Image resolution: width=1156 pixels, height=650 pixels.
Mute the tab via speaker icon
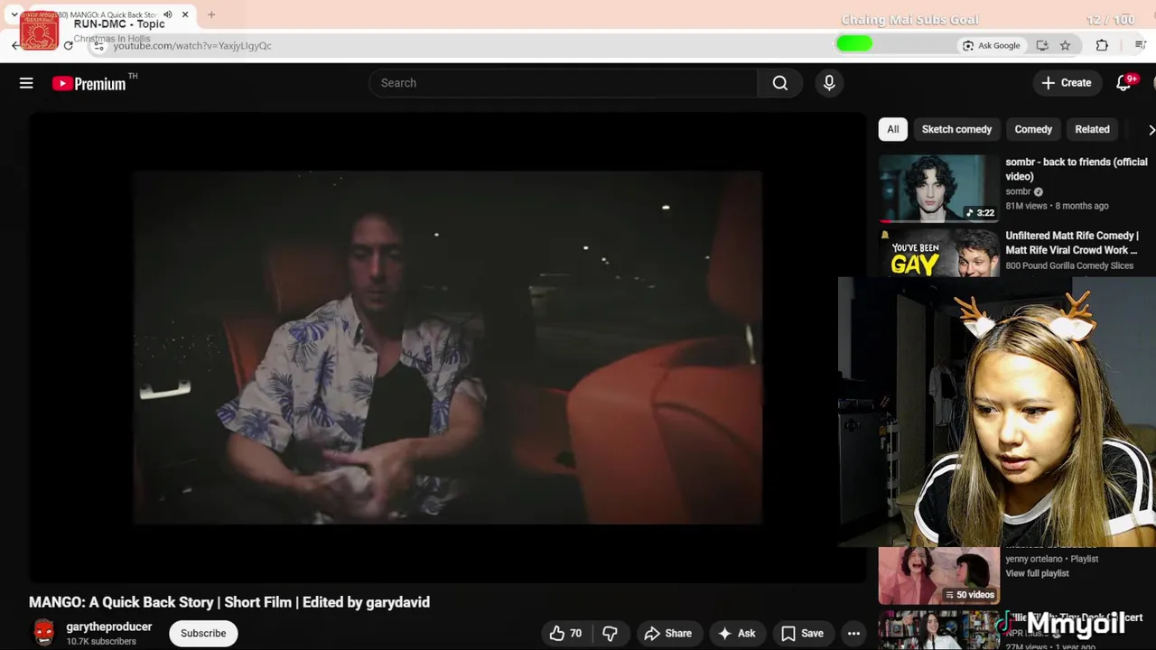(168, 14)
